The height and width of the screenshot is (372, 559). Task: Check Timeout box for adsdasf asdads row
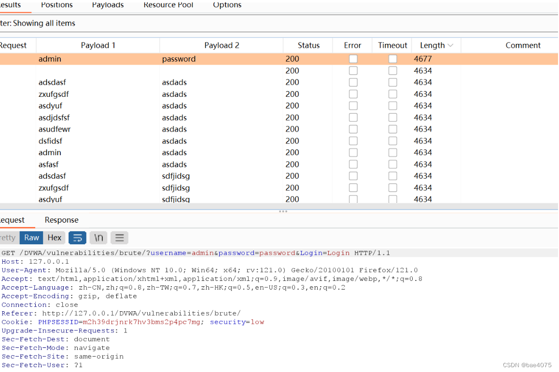click(392, 82)
